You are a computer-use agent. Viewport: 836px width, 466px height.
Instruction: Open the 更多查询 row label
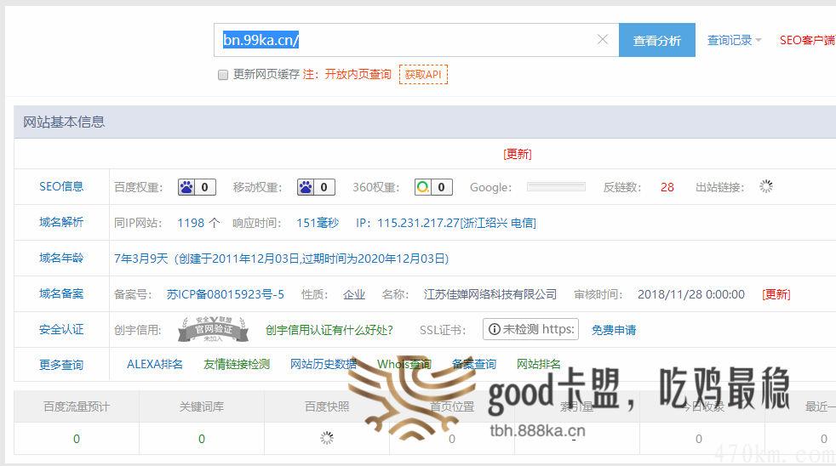61,365
